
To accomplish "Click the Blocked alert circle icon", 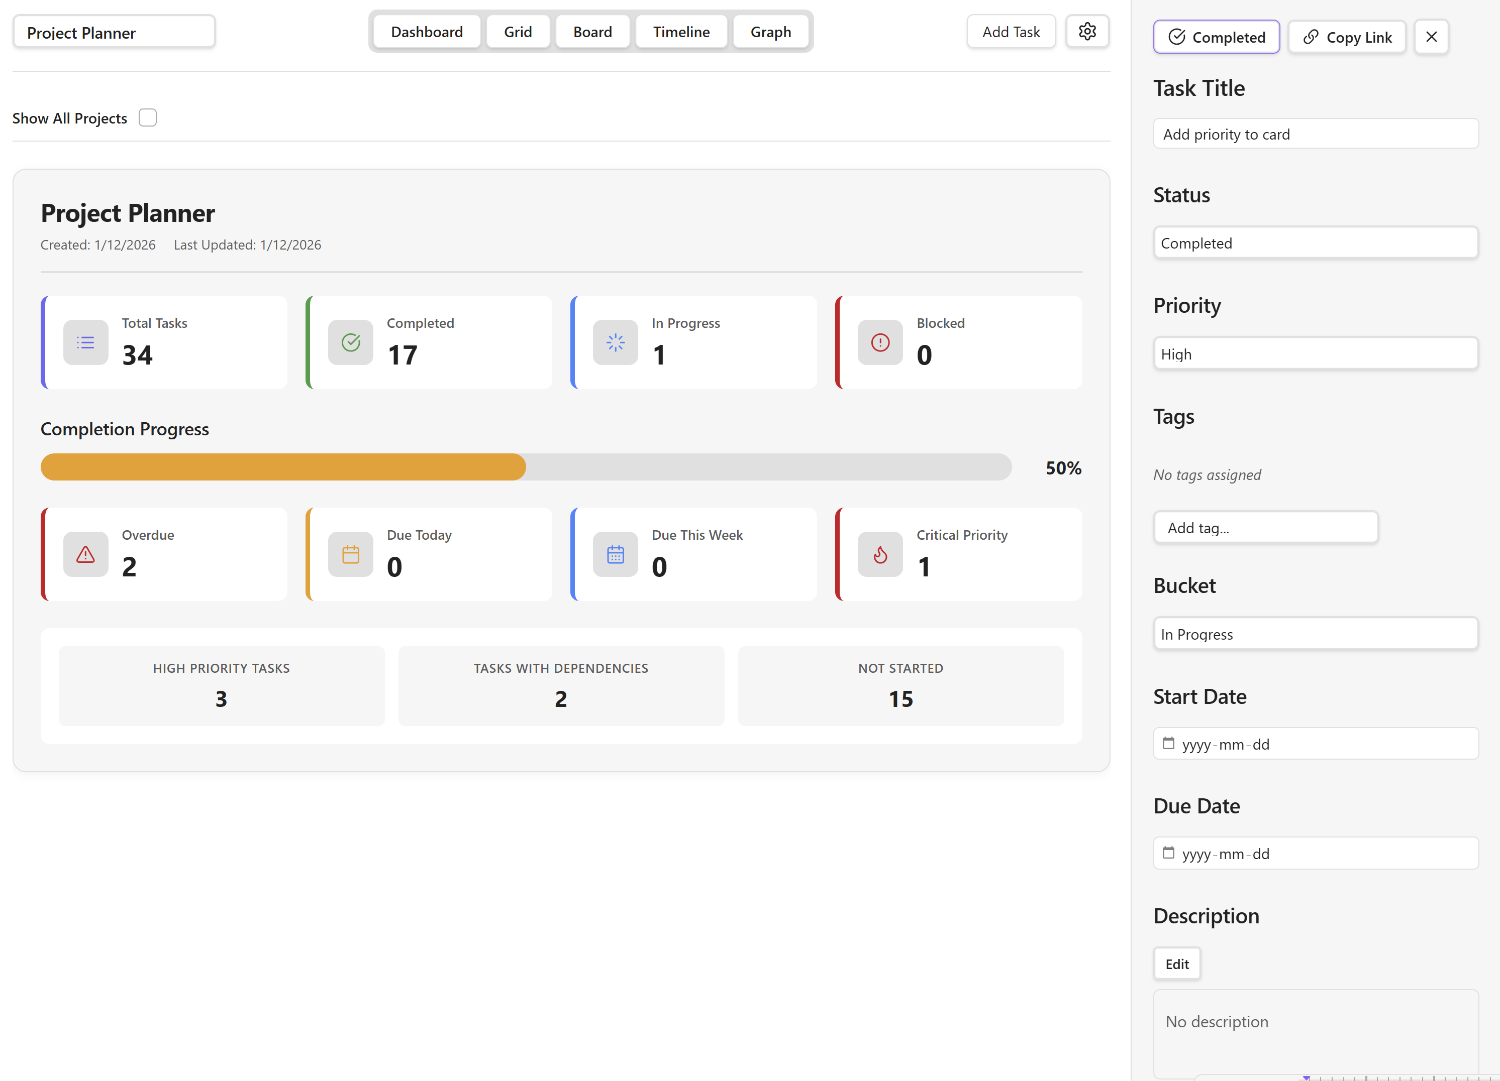I will pyautogui.click(x=879, y=342).
